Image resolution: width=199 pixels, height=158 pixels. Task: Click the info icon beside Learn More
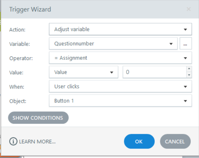[x=13, y=141]
